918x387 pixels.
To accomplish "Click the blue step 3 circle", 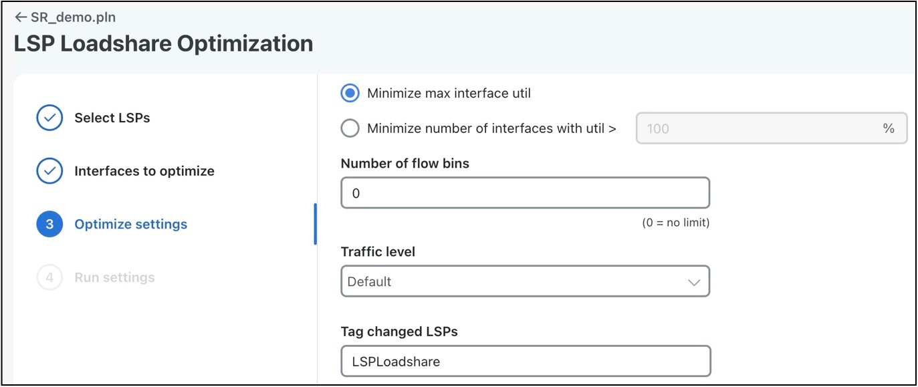I will [x=49, y=225].
